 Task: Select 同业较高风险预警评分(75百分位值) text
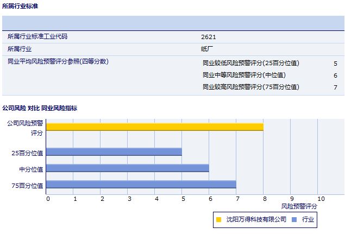click(x=251, y=87)
